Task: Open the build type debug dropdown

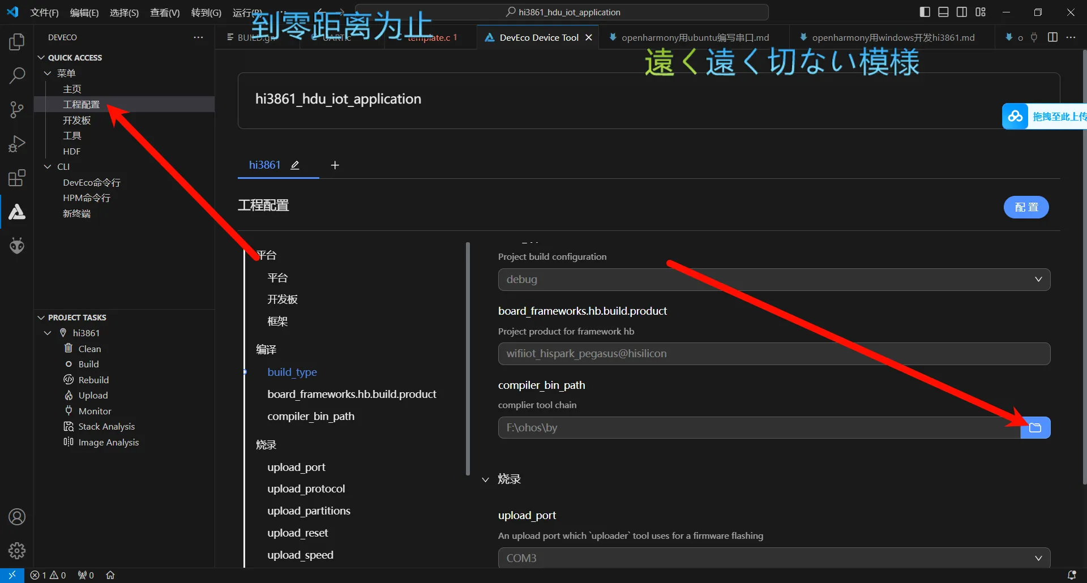Action: (773, 280)
